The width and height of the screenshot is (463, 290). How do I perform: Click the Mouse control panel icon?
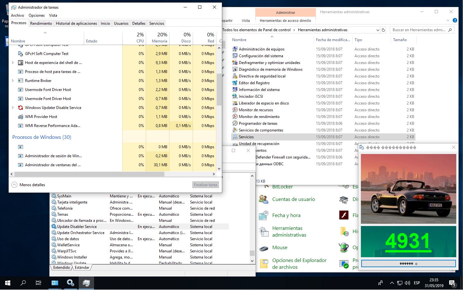tap(264, 248)
